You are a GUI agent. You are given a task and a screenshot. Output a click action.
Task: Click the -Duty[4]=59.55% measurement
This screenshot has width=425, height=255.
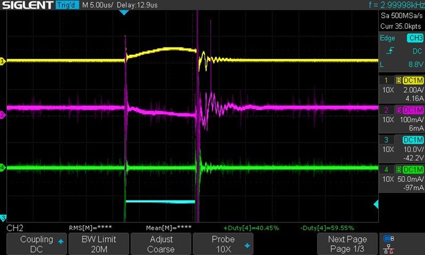[327, 228]
